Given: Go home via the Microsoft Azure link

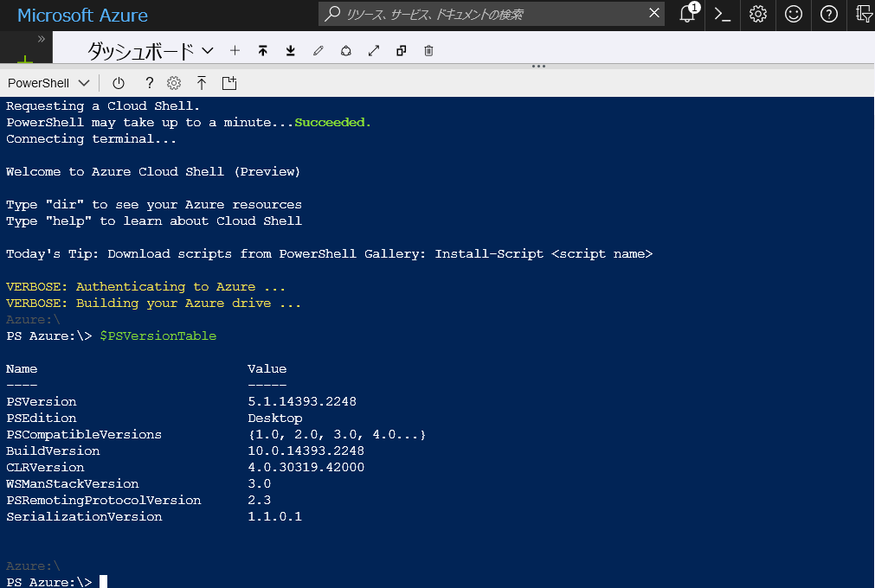Looking at the screenshot, I should pos(82,15).
